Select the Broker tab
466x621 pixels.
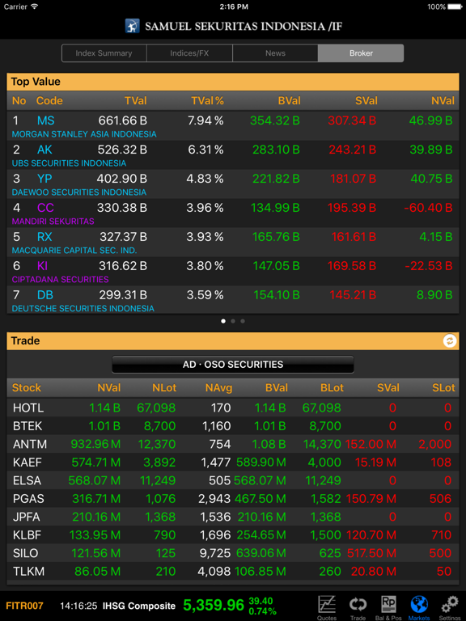coord(361,53)
